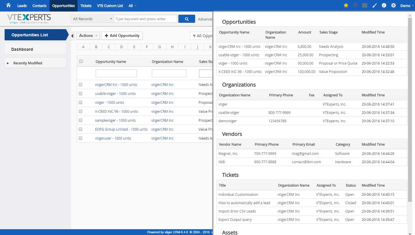Image resolution: width=415 pixels, height=235 pixels.
Task: Open the Demo user menu
Action: [407, 6]
